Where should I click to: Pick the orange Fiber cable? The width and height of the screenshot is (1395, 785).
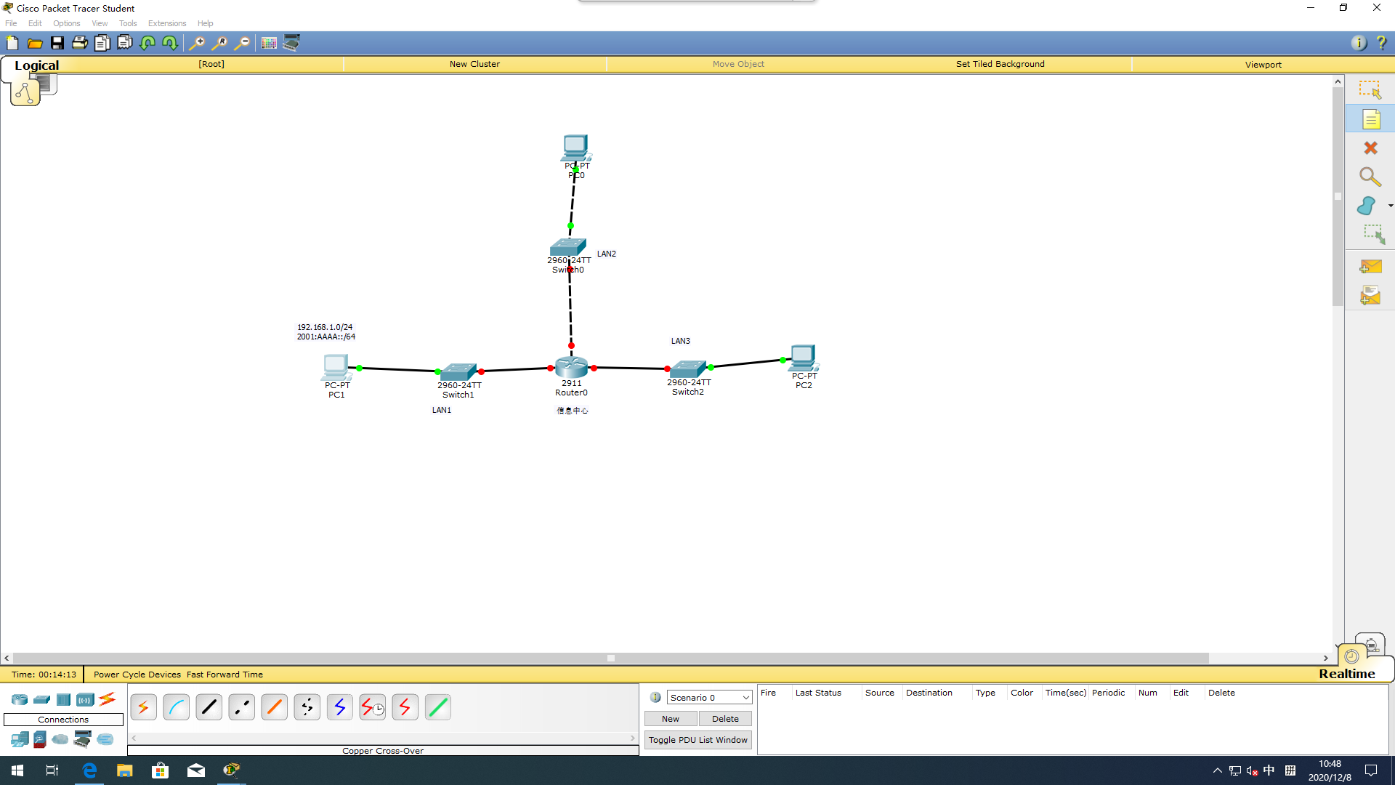(274, 706)
